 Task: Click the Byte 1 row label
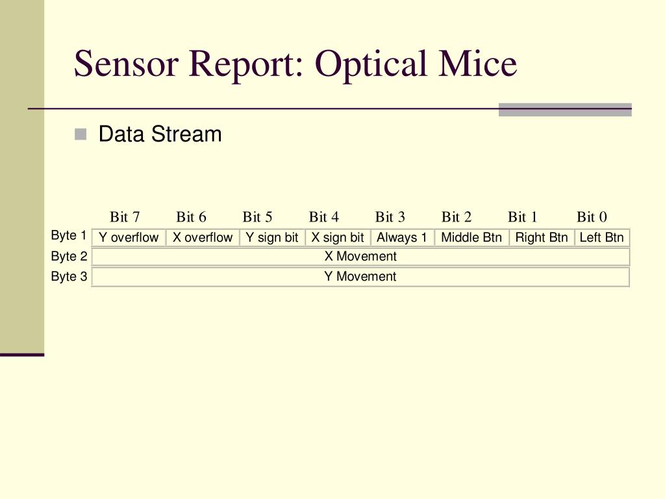(x=69, y=235)
